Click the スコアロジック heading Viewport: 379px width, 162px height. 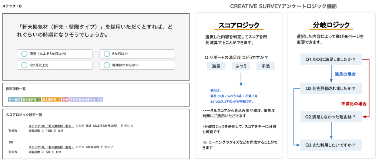[239, 25]
